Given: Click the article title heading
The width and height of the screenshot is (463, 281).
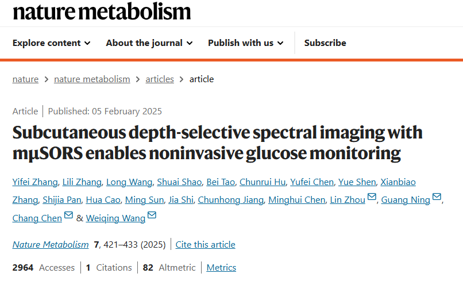Looking at the screenshot, I should tap(217, 143).
